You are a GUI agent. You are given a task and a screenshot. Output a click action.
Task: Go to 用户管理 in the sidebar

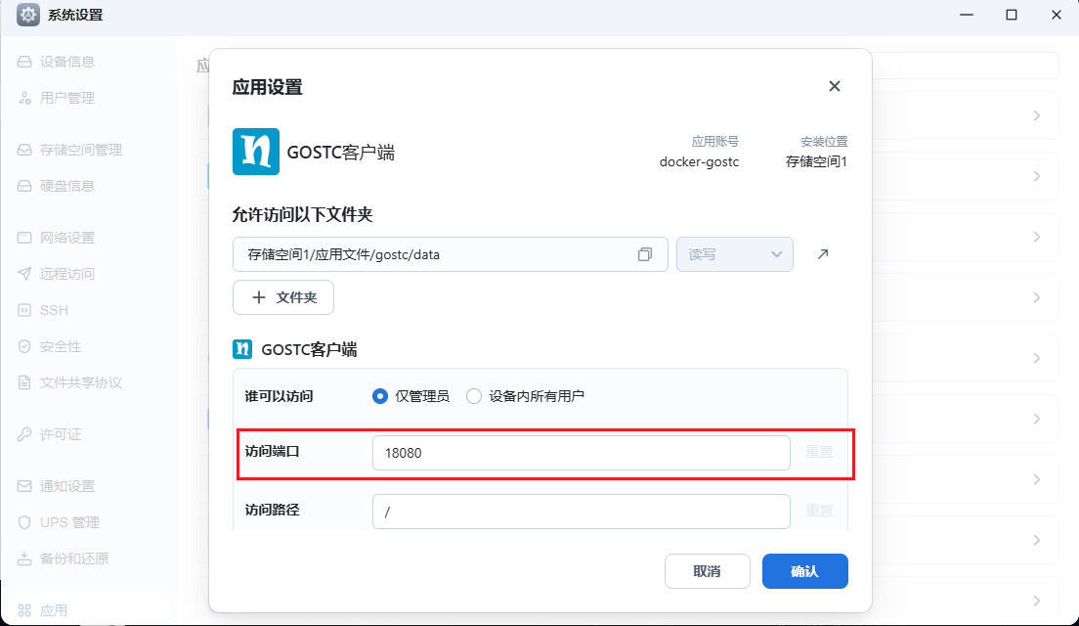pyautogui.click(x=66, y=98)
